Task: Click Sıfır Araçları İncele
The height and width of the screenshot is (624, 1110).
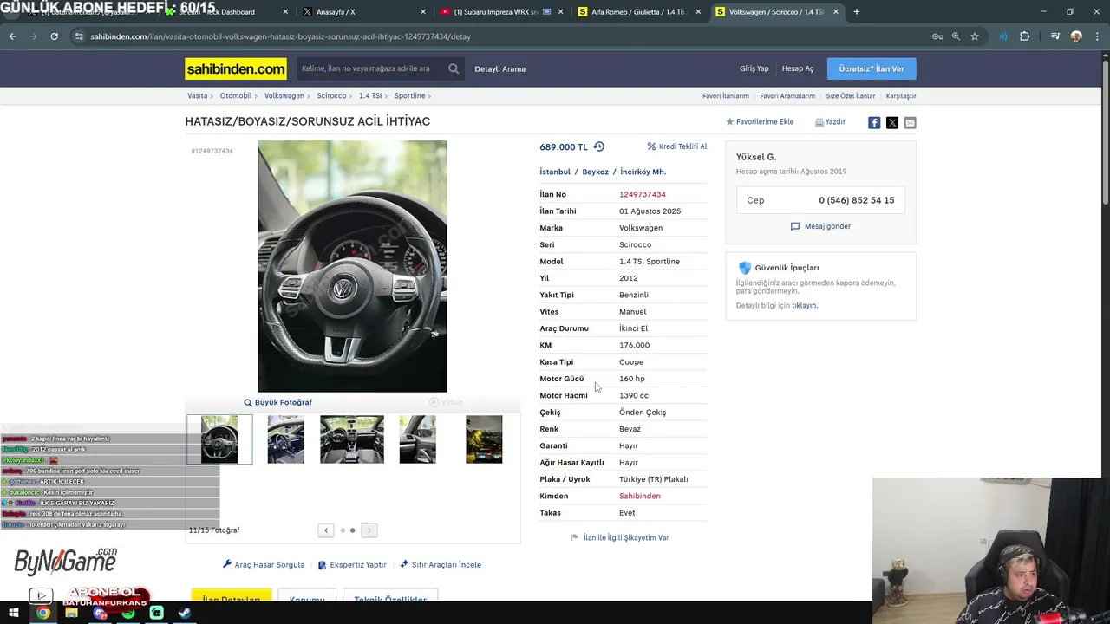Action: [441, 565]
